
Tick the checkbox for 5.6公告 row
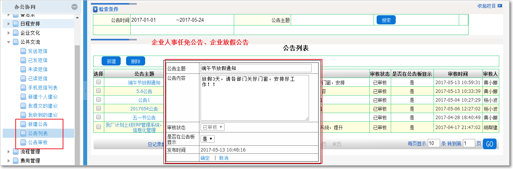[x=99, y=91]
